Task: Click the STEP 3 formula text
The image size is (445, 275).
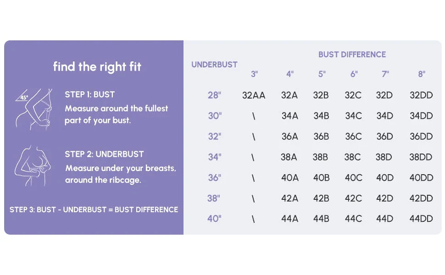Action: click(94, 210)
